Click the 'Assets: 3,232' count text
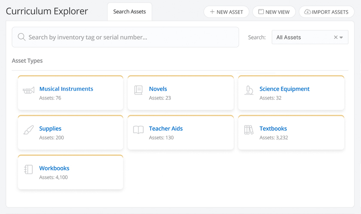 tap(273, 138)
